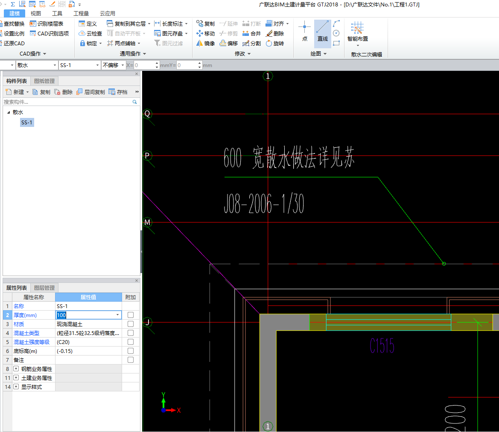Focus the 搜索构件 search field
Viewport: 499px width, 432px height.
[67, 102]
